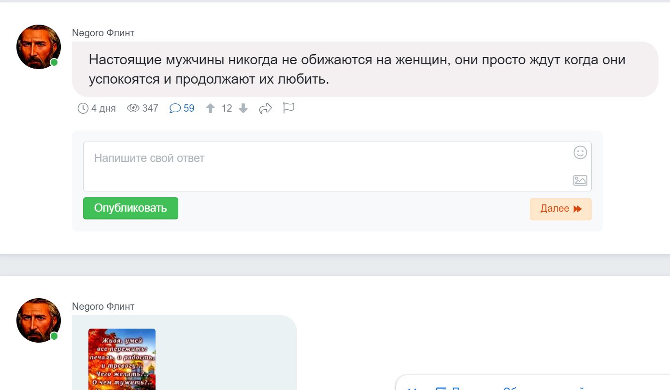Click Negoro Флинт username above second post
The height and width of the screenshot is (390, 670).
tap(103, 306)
